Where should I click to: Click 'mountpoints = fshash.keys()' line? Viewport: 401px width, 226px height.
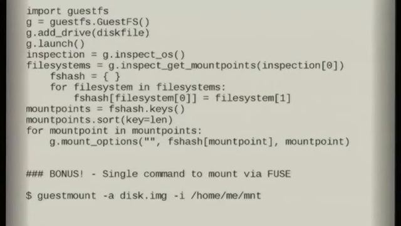105,109
